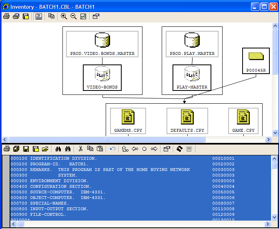
Task: Toggle the source listing pane button
Action: pyautogui.click(x=38, y=16)
